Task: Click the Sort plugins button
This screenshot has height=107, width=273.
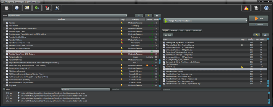Action: (168, 35)
